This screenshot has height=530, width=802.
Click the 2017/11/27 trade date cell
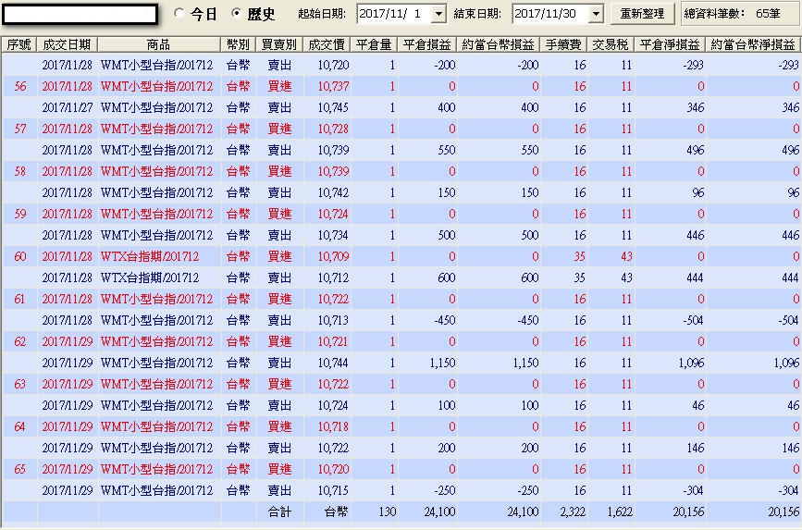[67, 107]
